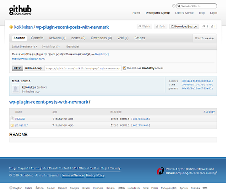226x192 pixels.
Task: Click Download Source button
Action: point(184,26)
